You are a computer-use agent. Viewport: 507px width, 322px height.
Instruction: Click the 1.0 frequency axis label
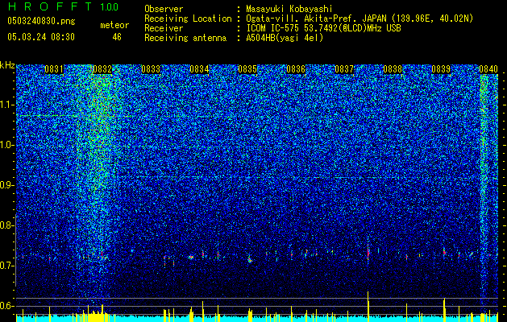coord(7,145)
